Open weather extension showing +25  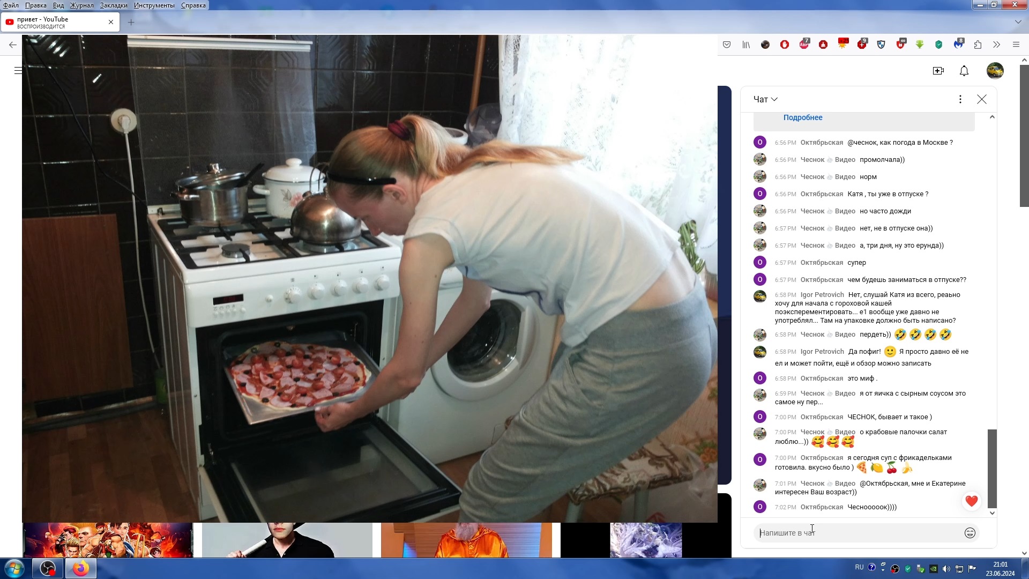843,44
